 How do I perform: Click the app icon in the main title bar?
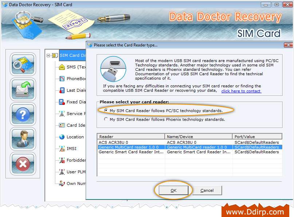tap(4, 4)
